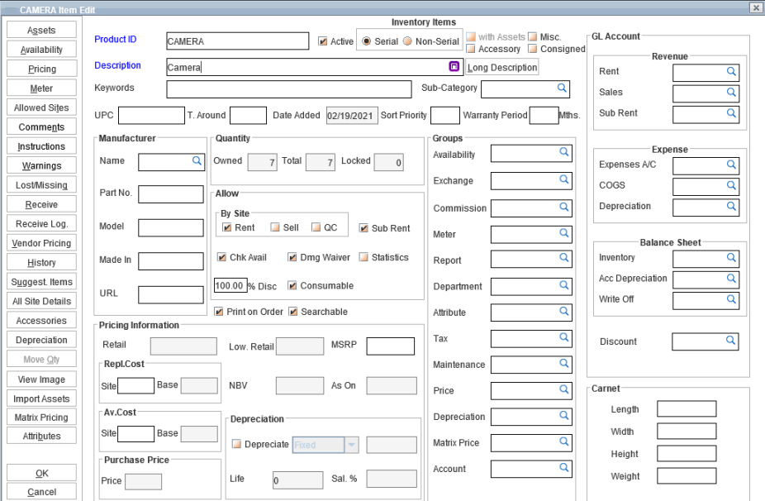765x501 pixels.
Task: Open lookup for Availability group field
Action: point(563,152)
